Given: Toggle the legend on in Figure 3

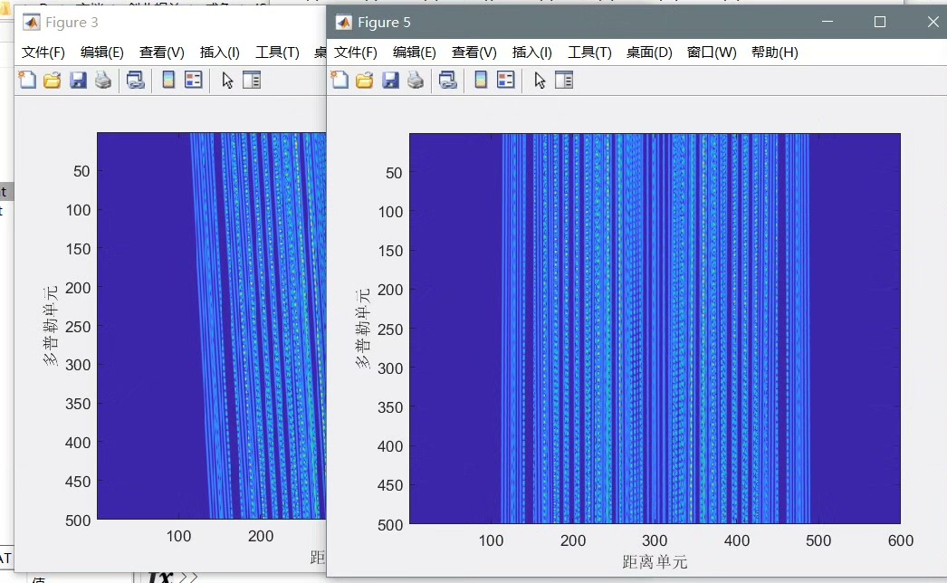Looking at the screenshot, I should pyautogui.click(x=194, y=80).
